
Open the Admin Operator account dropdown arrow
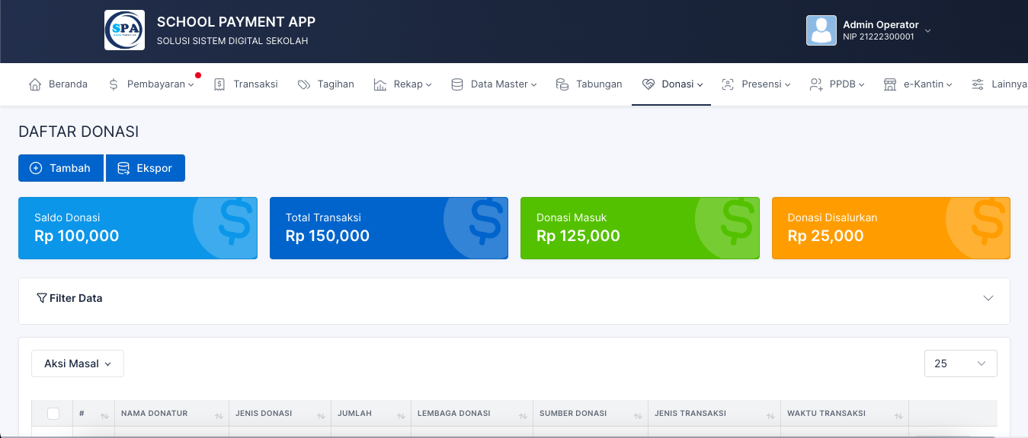[927, 31]
